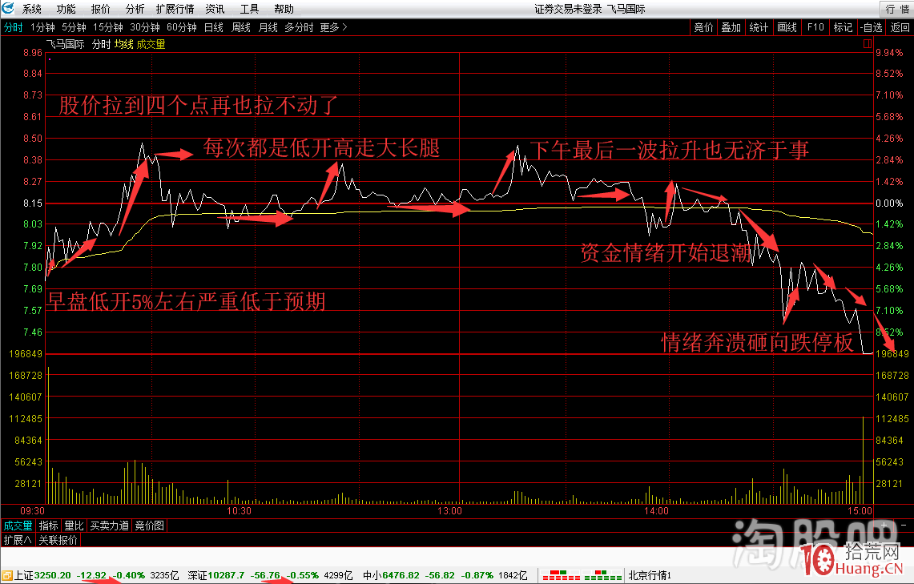Click the 标记 marker tool
The width and height of the screenshot is (914, 584).
843,26
